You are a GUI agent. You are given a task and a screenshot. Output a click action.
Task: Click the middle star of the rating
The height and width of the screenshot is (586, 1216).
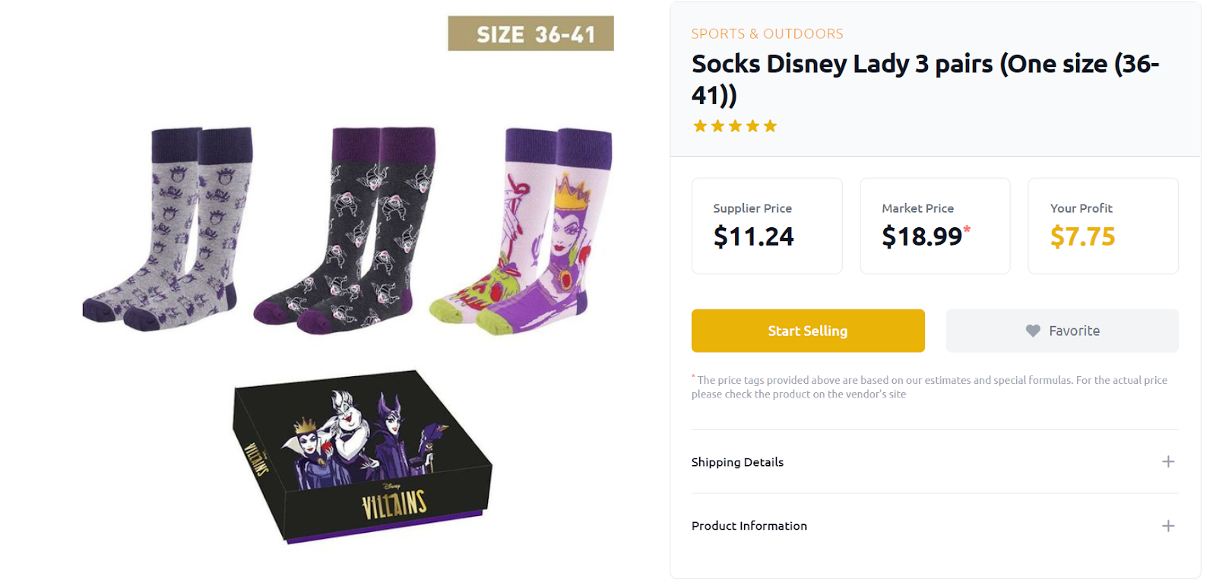coord(735,126)
